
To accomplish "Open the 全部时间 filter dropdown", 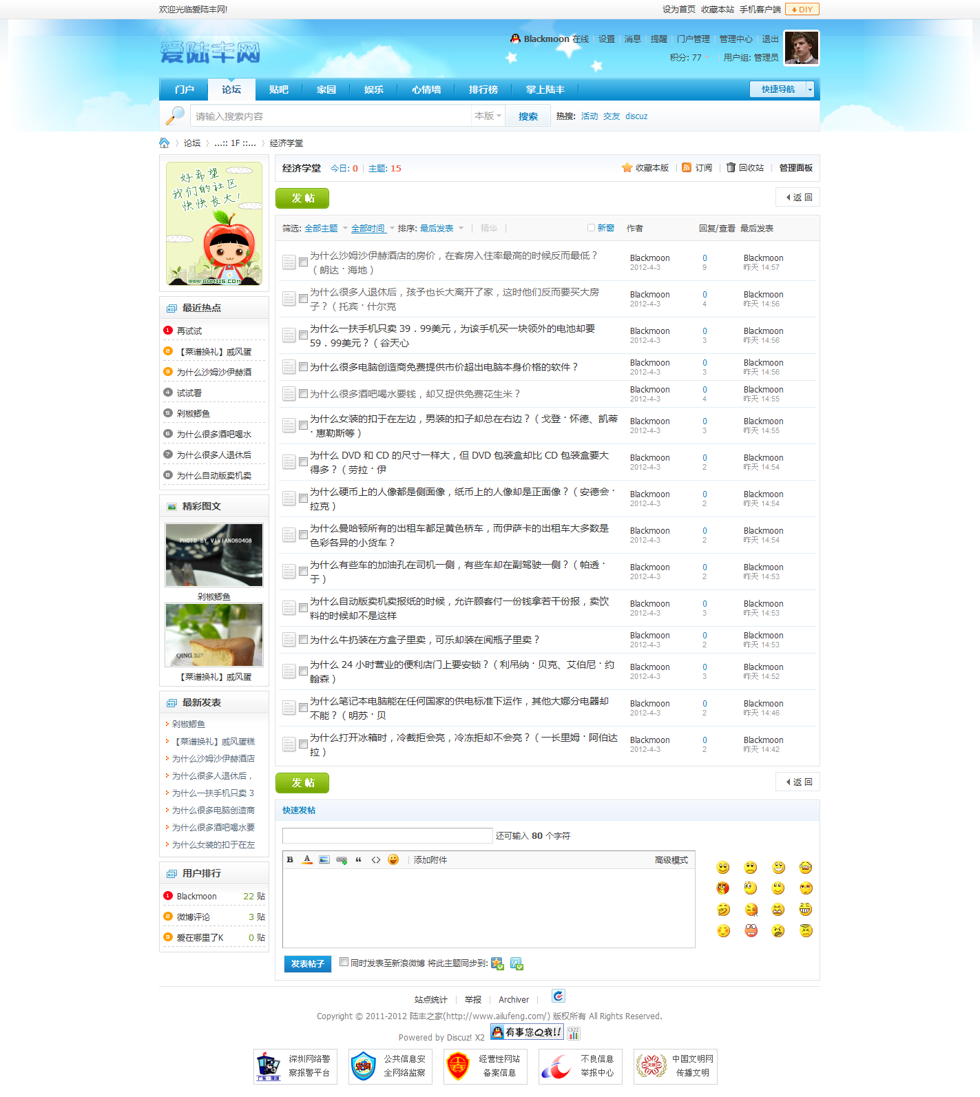I will (373, 228).
